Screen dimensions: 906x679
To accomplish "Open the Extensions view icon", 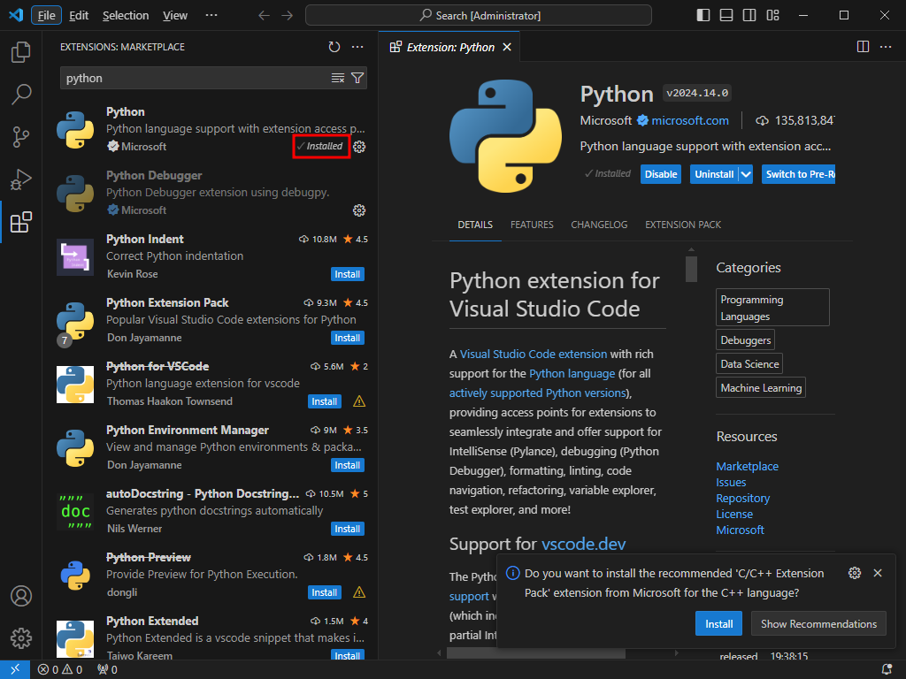I will (21, 222).
